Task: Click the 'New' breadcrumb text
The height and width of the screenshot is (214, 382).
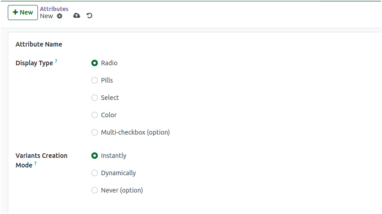Action: click(x=47, y=16)
